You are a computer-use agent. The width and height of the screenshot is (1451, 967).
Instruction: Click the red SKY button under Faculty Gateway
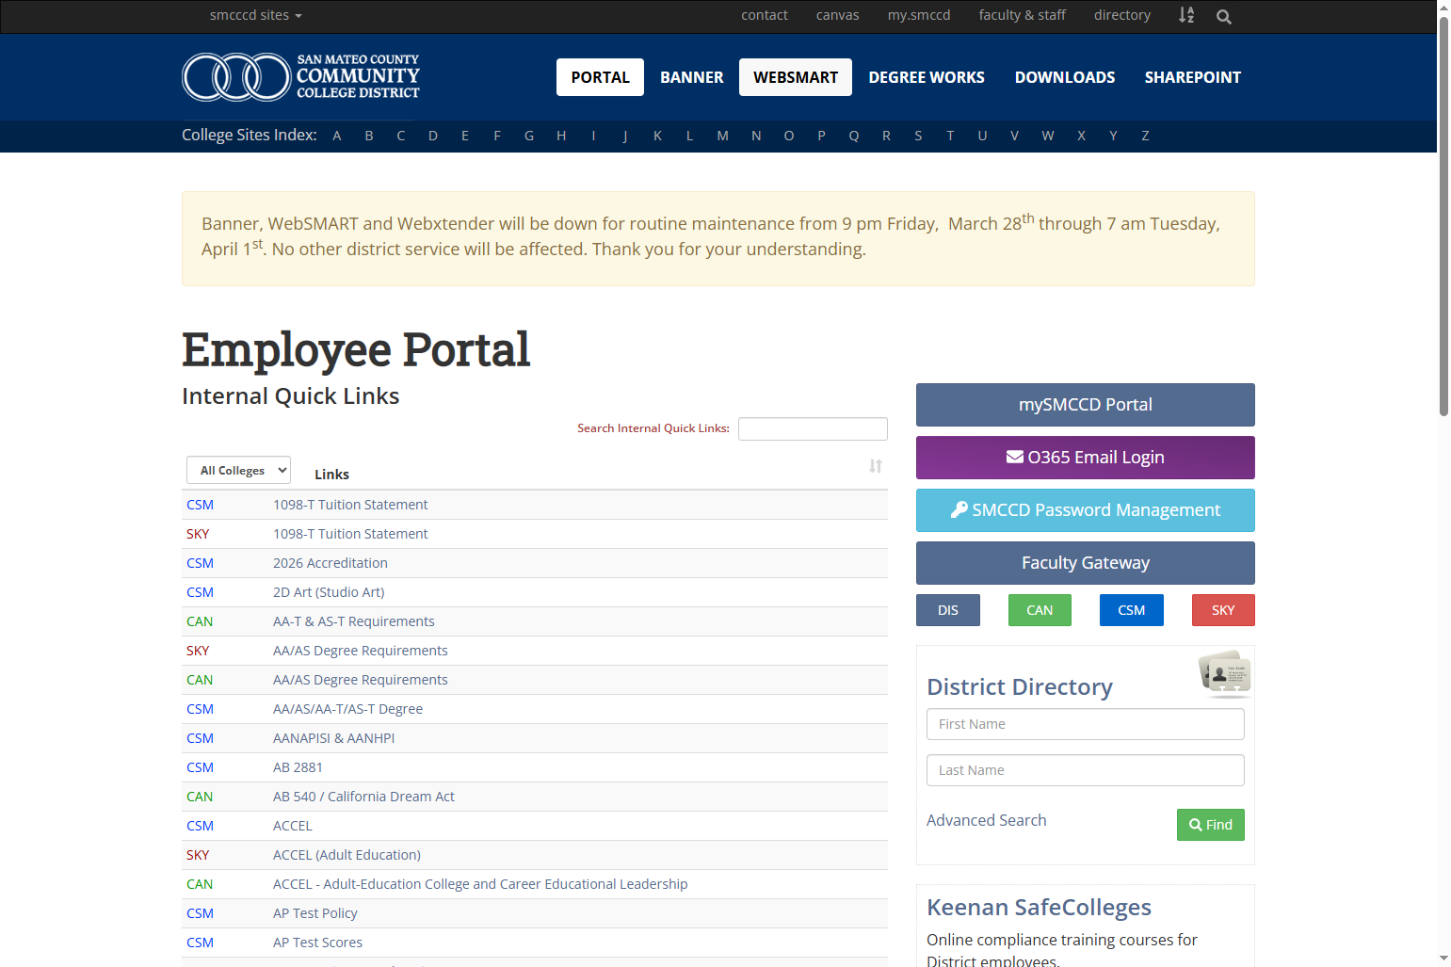(1223, 610)
